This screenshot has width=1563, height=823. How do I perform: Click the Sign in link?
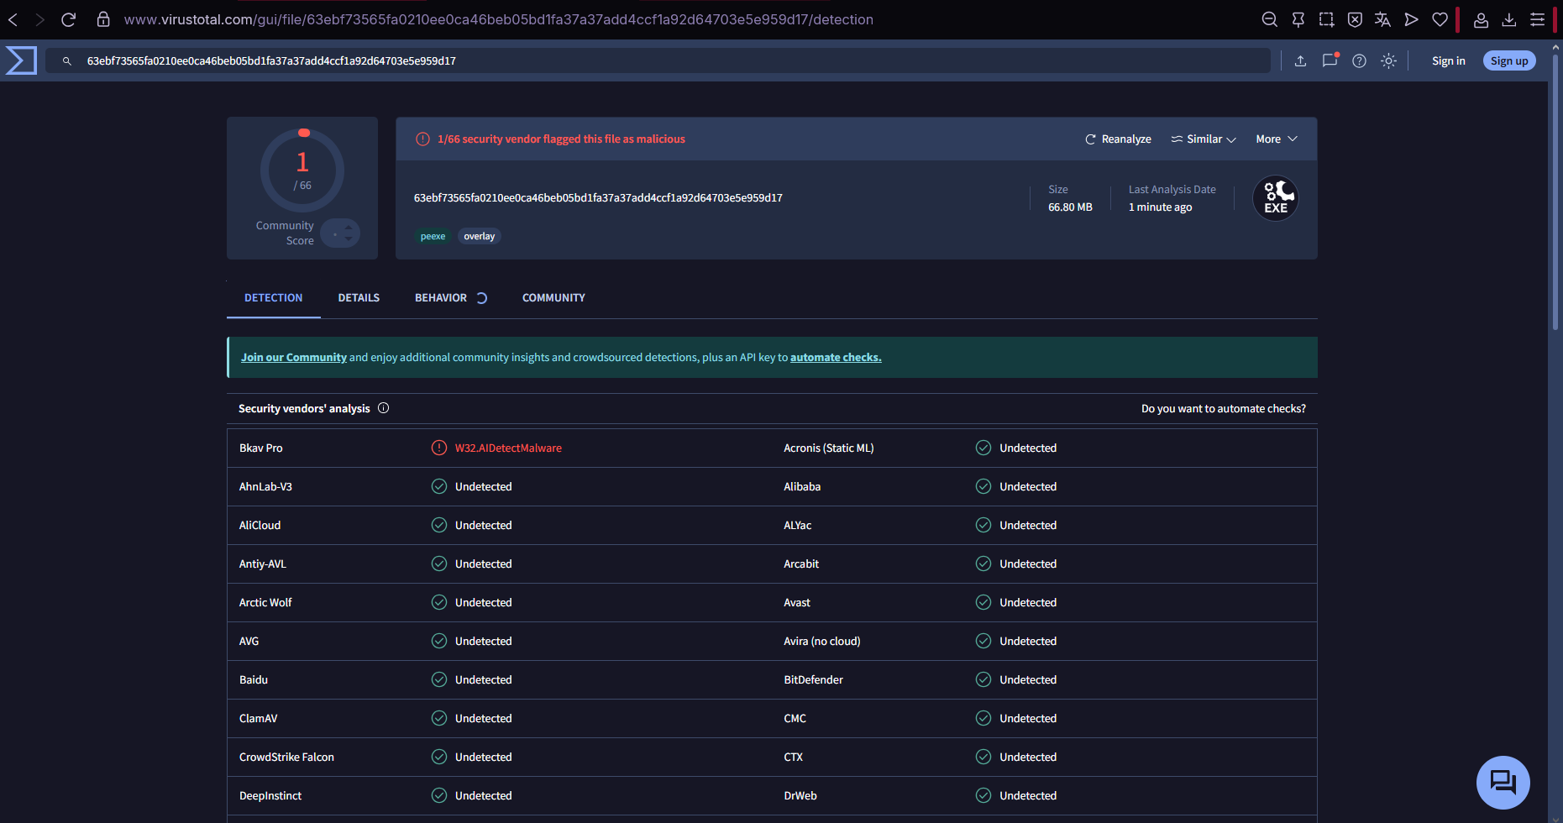[x=1448, y=60]
